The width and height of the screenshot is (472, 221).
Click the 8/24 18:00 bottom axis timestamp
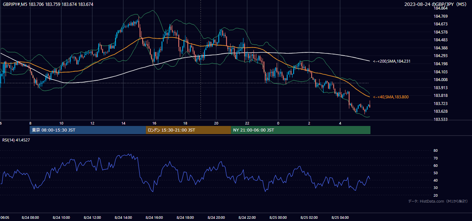[x=185, y=217]
